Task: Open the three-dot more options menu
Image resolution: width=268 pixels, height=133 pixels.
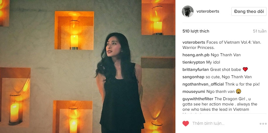Action: 263,124
